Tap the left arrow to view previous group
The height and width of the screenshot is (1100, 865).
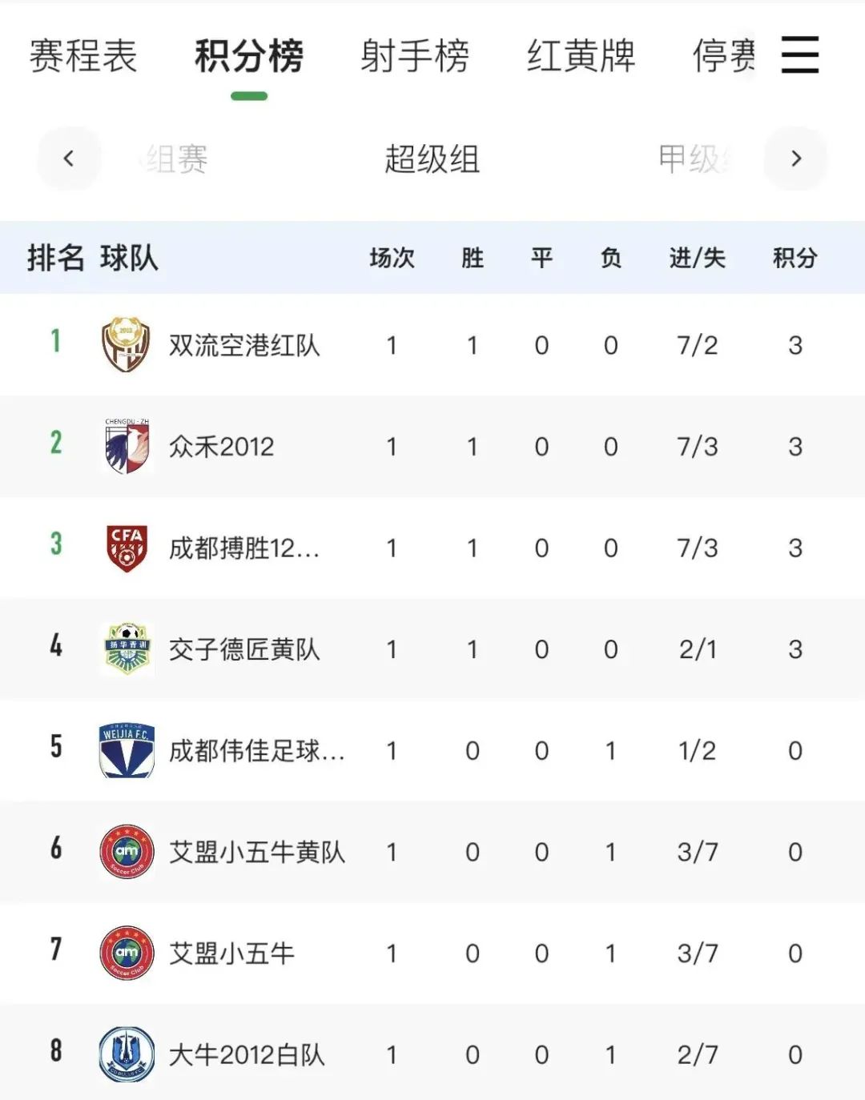tap(69, 158)
